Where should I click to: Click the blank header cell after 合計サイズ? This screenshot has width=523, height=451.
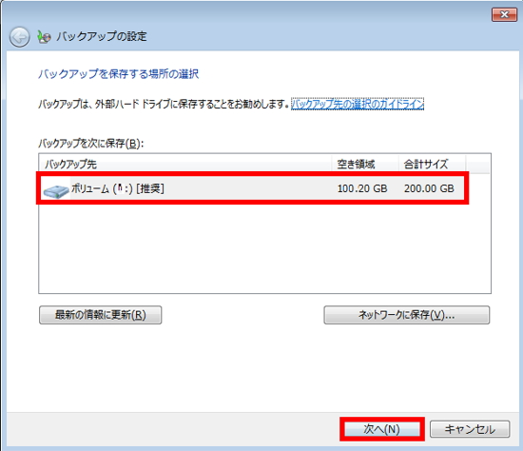[x=477, y=164]
